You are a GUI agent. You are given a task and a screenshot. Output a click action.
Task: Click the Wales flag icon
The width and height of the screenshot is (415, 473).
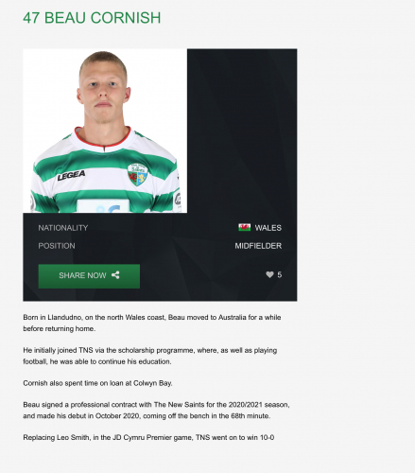(x=245, y=227)
